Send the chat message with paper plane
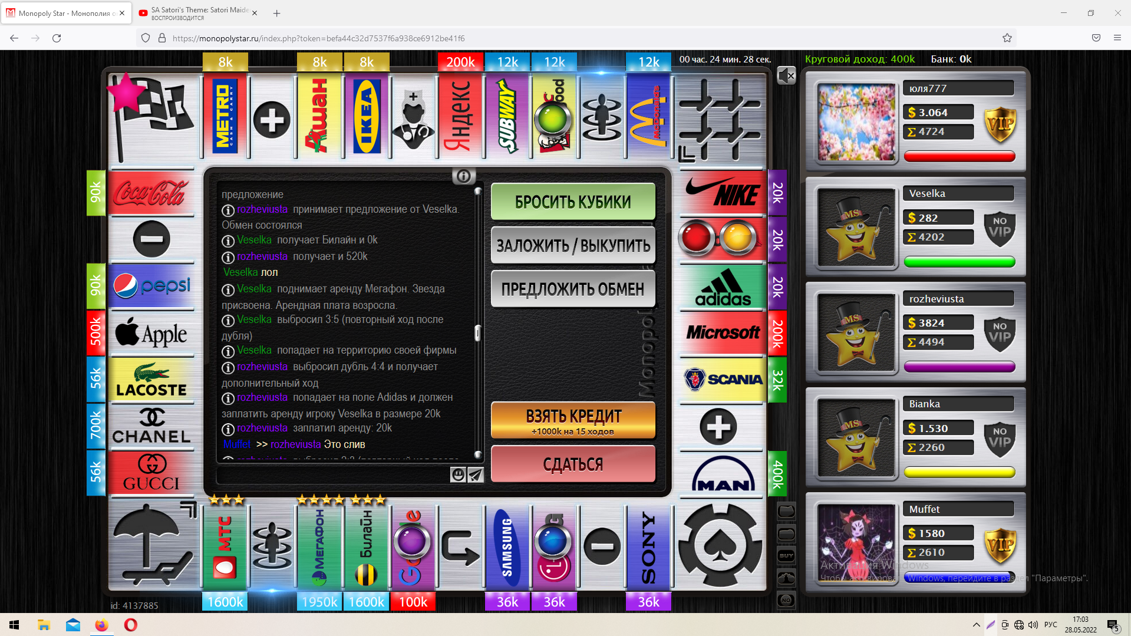The image size is (1131, 636). (x=476, y=475)
